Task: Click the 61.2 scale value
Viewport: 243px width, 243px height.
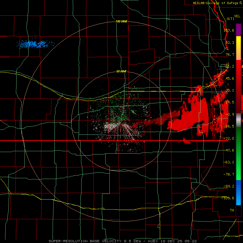Action: click(230, 66)
